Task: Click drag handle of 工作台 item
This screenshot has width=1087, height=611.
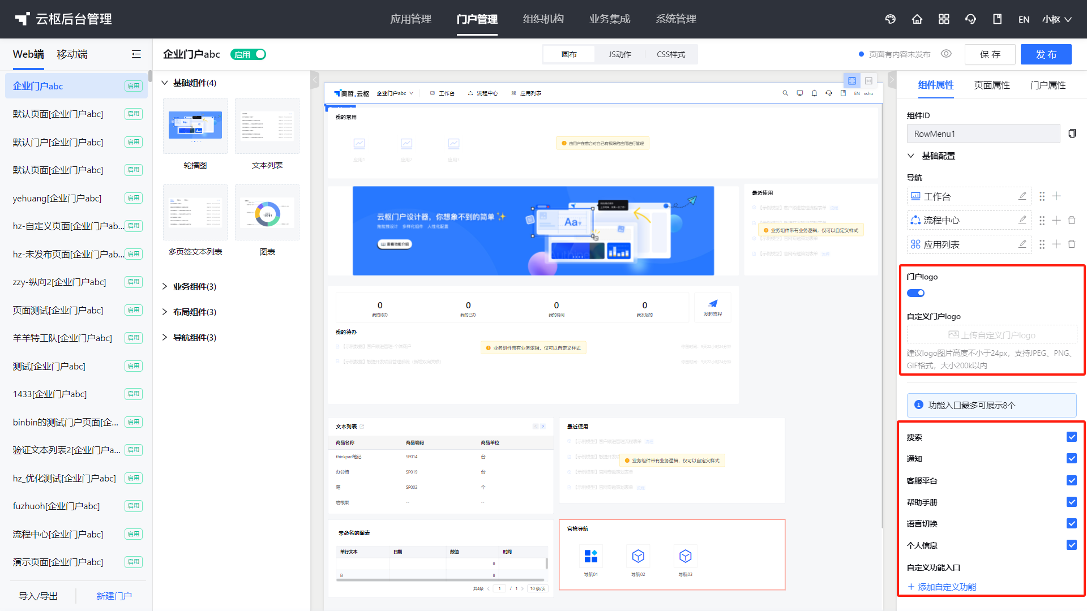Action: tap(1042, 196)
